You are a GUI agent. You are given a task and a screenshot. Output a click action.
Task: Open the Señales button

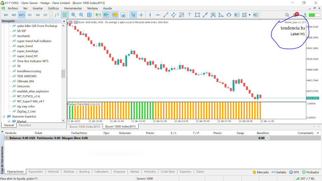[279, 172]
